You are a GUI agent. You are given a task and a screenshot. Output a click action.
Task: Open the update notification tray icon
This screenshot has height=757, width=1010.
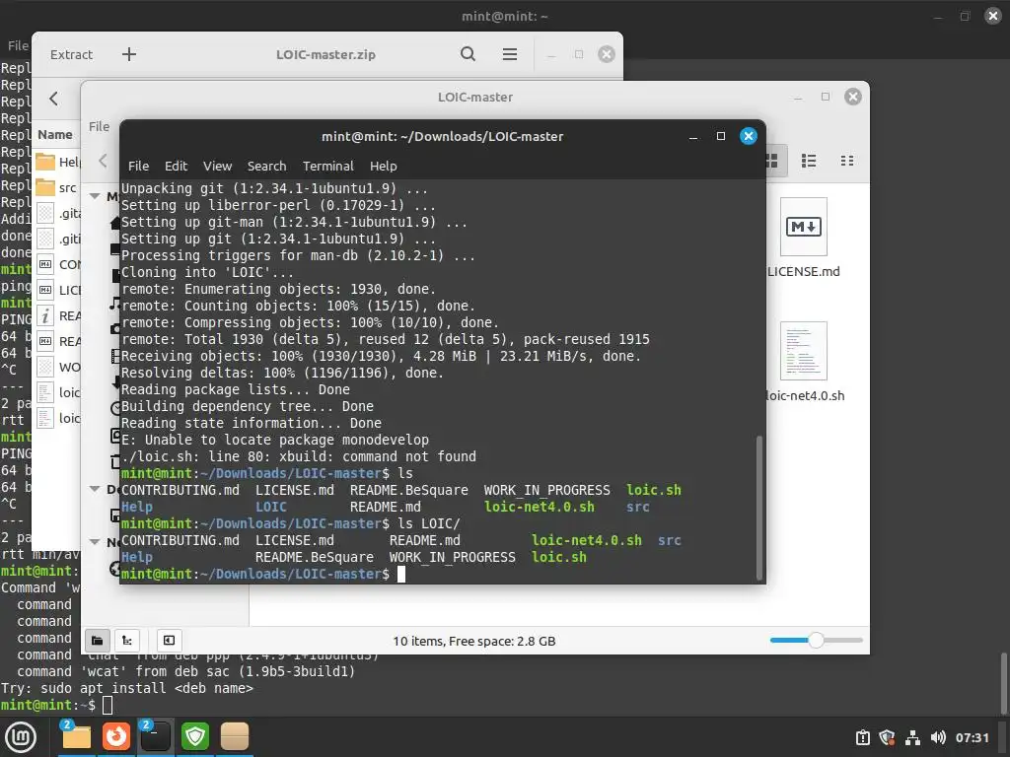[862, 737]
